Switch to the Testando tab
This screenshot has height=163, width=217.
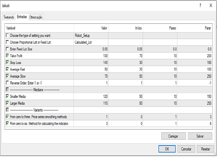click(9, 17)
